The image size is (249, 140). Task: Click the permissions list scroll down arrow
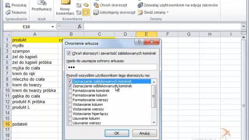tap(154, 122)
